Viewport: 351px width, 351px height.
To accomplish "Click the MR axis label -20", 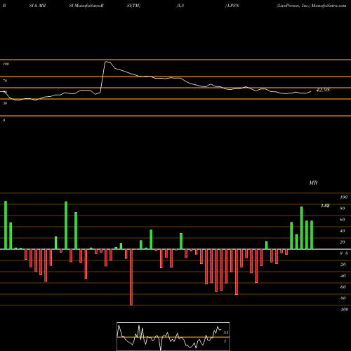I will [343, 265].
